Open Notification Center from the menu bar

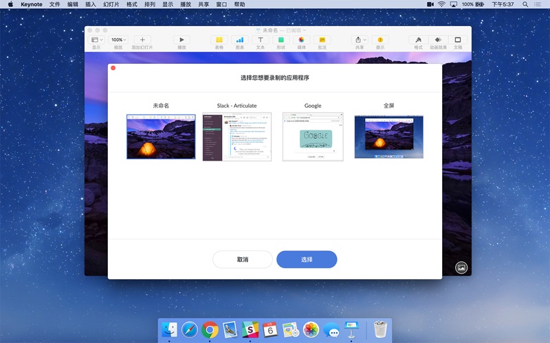(x=538, y=4)
